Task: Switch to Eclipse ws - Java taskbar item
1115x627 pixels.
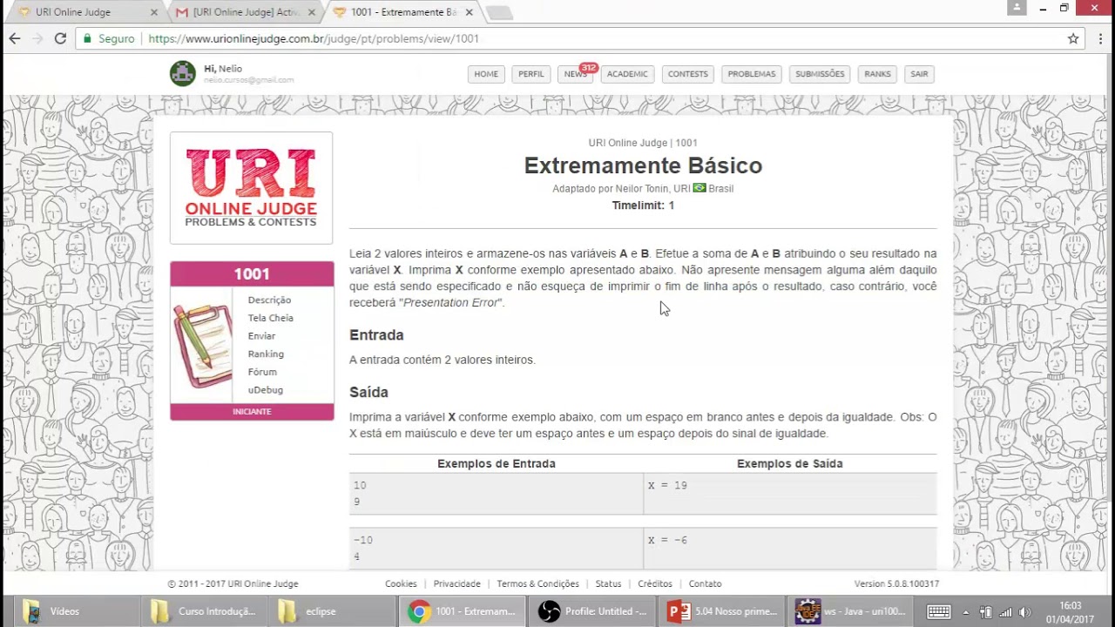Action: (x=852, y=611)
